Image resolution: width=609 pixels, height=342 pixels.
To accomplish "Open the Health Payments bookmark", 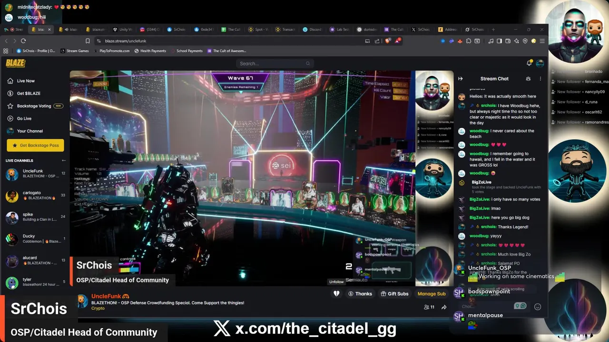I will 150,51.
